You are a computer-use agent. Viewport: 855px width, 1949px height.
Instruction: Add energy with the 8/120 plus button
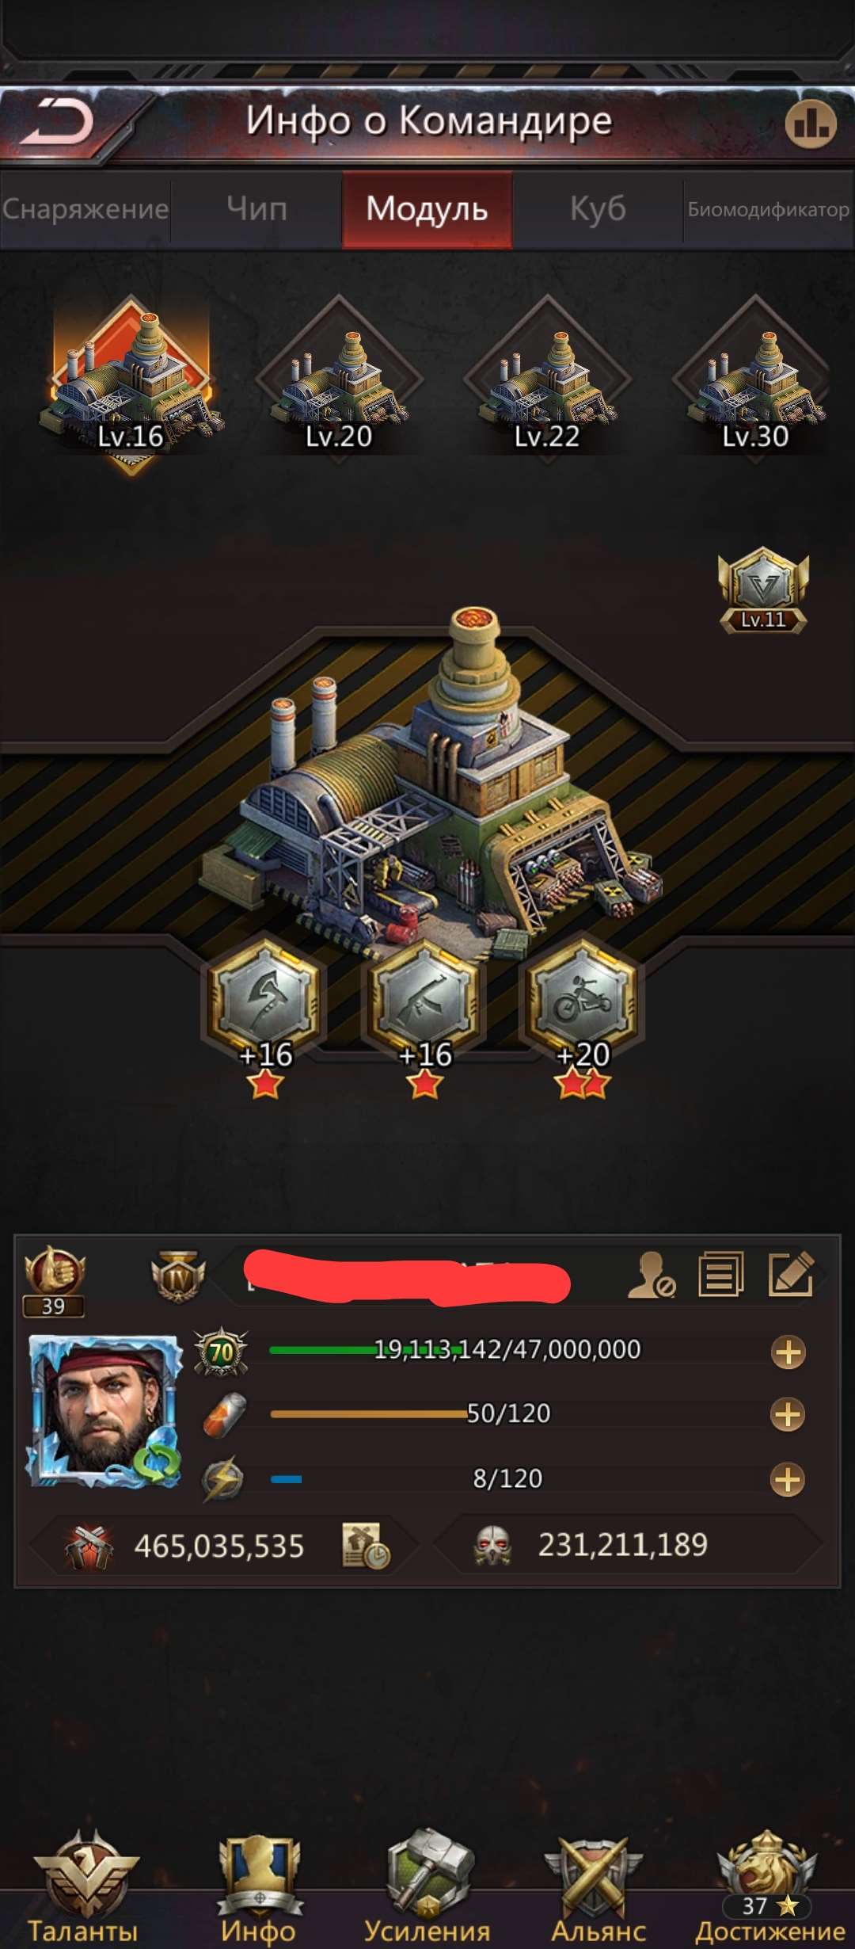(x=788, y=1479)
